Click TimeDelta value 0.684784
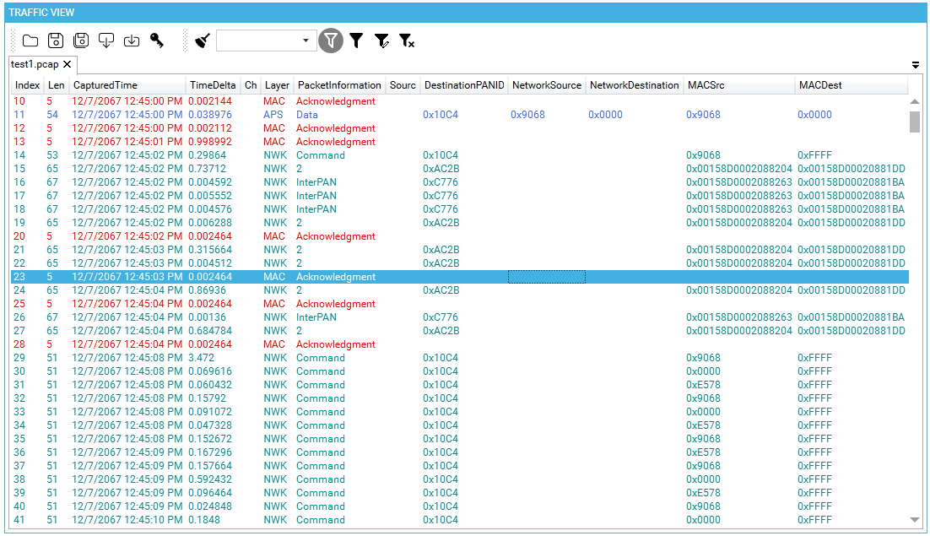The width and height of the screenshot is (930, 536). [x=210, y=331]
